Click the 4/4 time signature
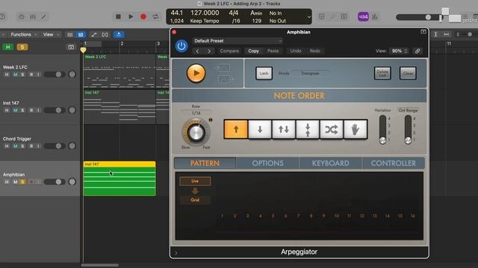This screenshot has width=478, height=268. click(234, 13)
